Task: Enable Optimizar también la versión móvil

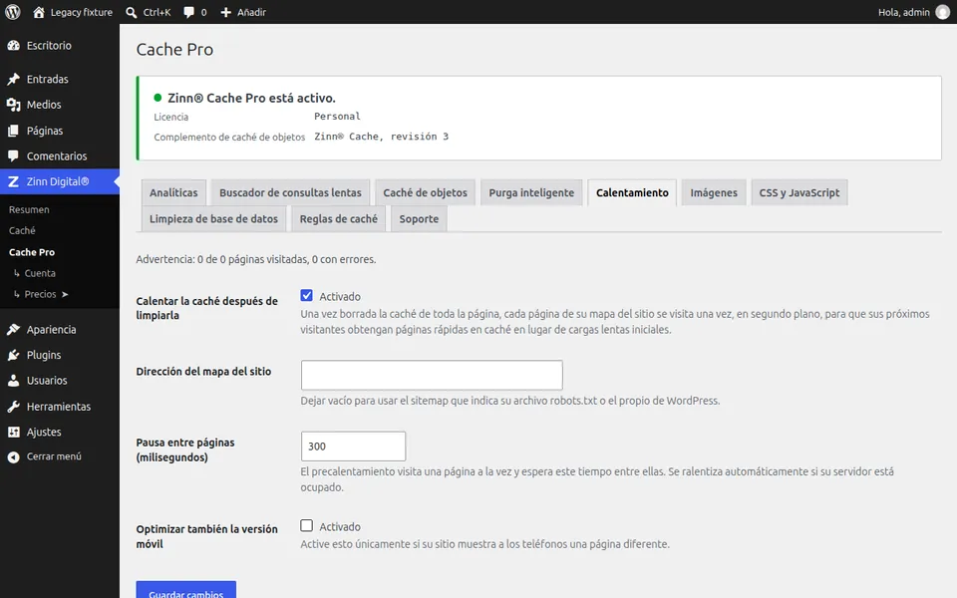Action: pos(306,525)
